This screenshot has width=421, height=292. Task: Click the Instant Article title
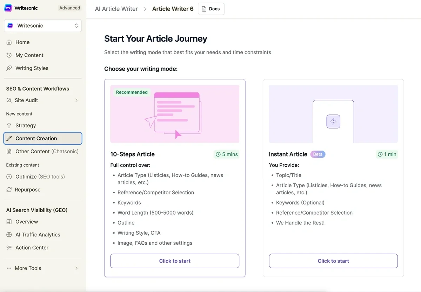(x=288, y=154)
